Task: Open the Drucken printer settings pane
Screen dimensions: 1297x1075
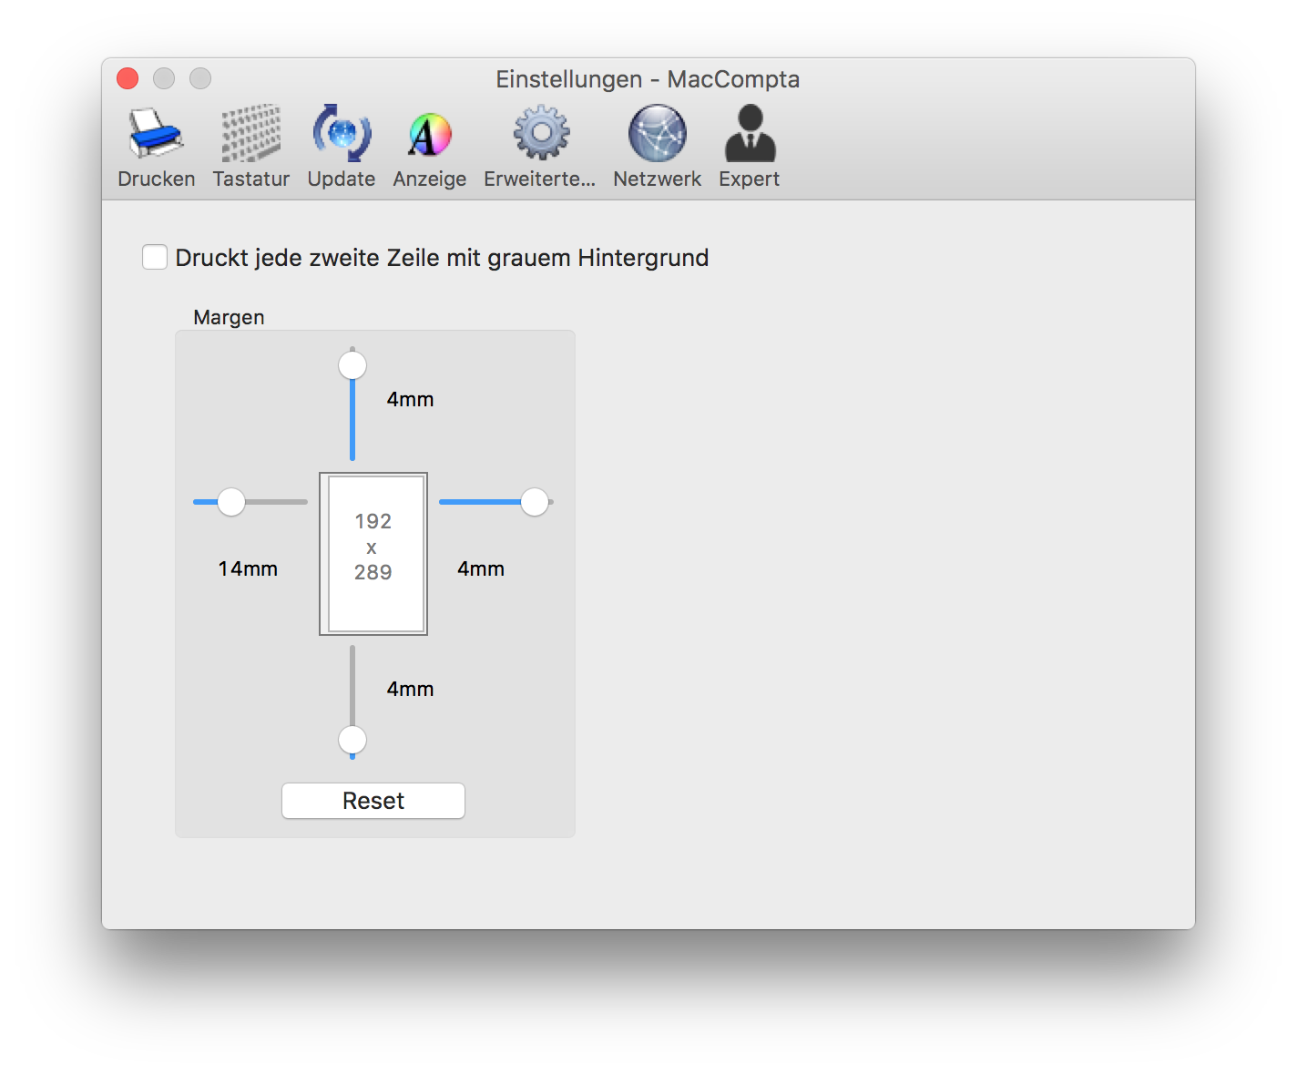Action: pos(156,148)
